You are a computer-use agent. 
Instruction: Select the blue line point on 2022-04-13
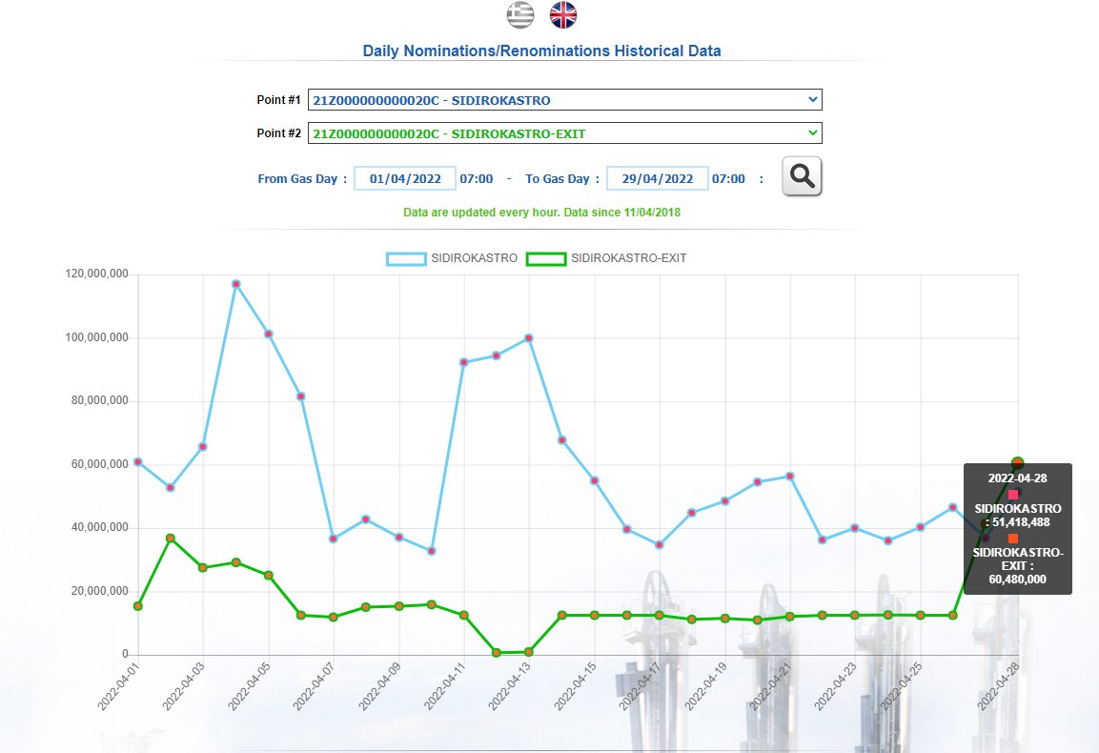pyautogui.click(x=529, y=338)
